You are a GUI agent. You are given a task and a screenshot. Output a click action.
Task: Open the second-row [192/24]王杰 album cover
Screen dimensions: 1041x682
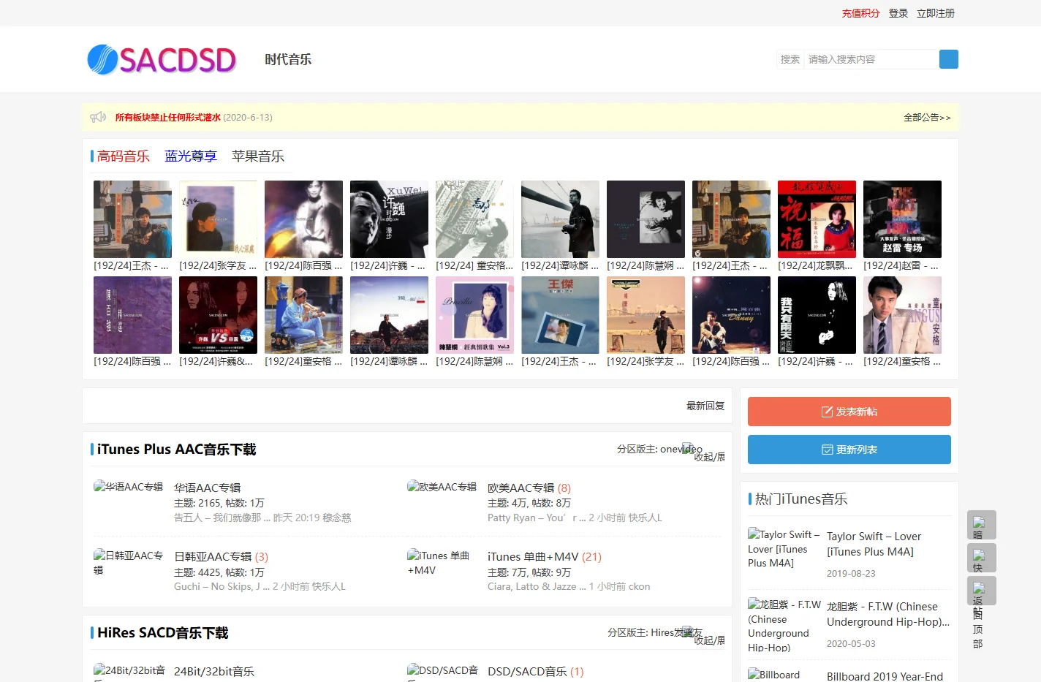pyautogui.click(x=560, y=315)
